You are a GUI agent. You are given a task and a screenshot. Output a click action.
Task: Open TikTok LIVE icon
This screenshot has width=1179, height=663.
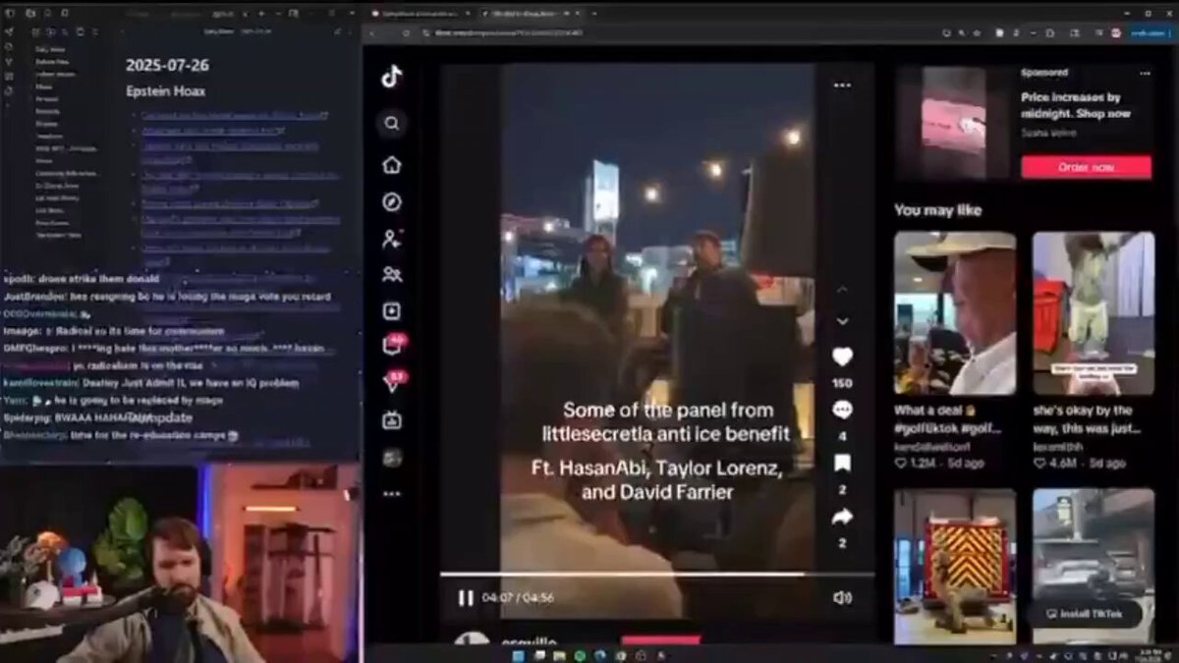pyautogui.click(x=392, y=420)
